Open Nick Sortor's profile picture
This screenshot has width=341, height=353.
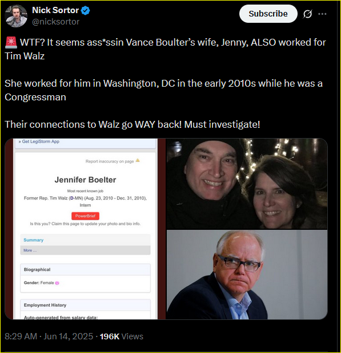[x=16, y=16]
